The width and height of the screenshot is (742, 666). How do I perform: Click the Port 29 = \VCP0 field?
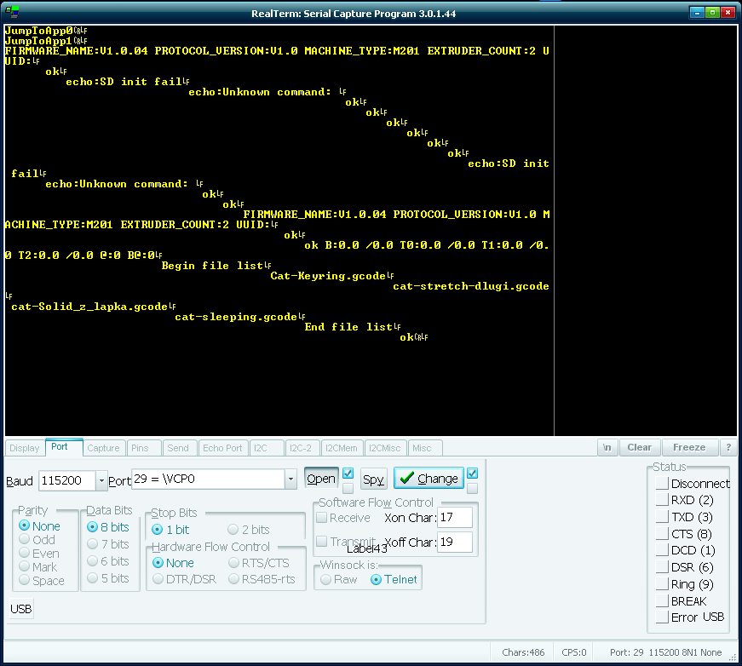[208, 479]
